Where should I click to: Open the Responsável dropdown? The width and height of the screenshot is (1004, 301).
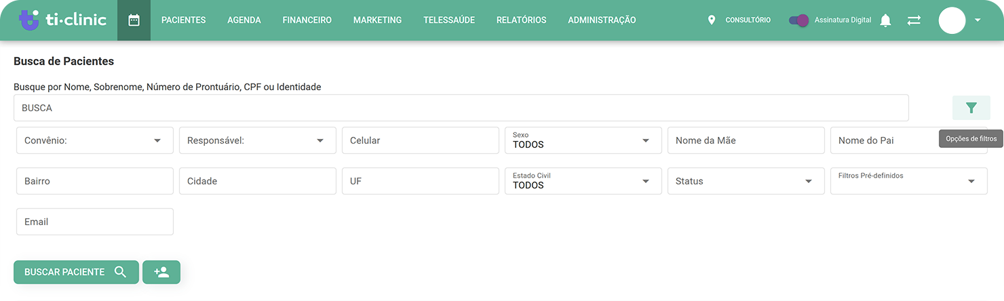[258, 140]
